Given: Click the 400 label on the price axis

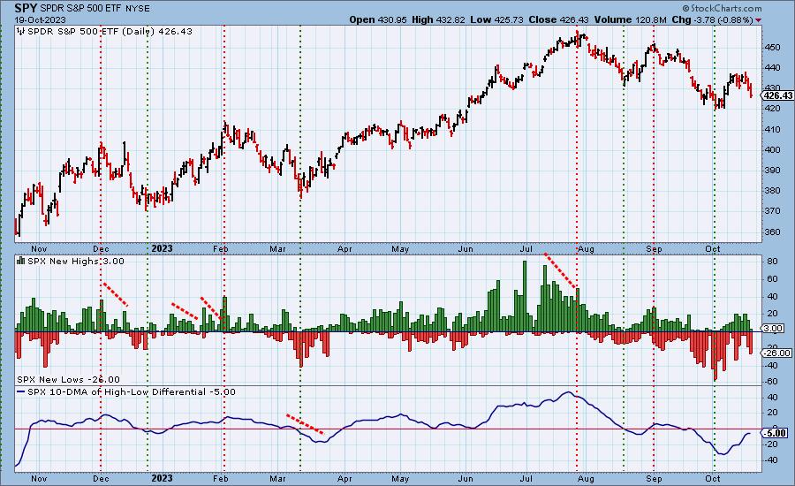Looking at the screenshot, I should click(773, 149).
